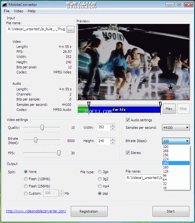Screen dimensions: 195x223
Task: Open the File menu
Action: coord(7,11)
